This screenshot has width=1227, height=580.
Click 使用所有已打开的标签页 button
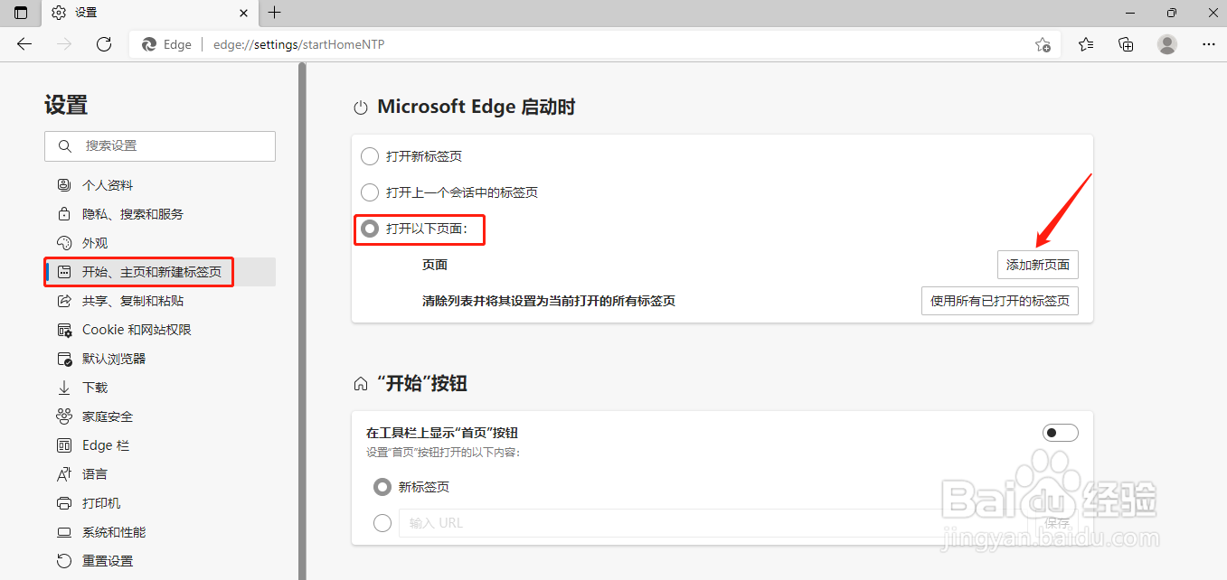point(1000,301)
